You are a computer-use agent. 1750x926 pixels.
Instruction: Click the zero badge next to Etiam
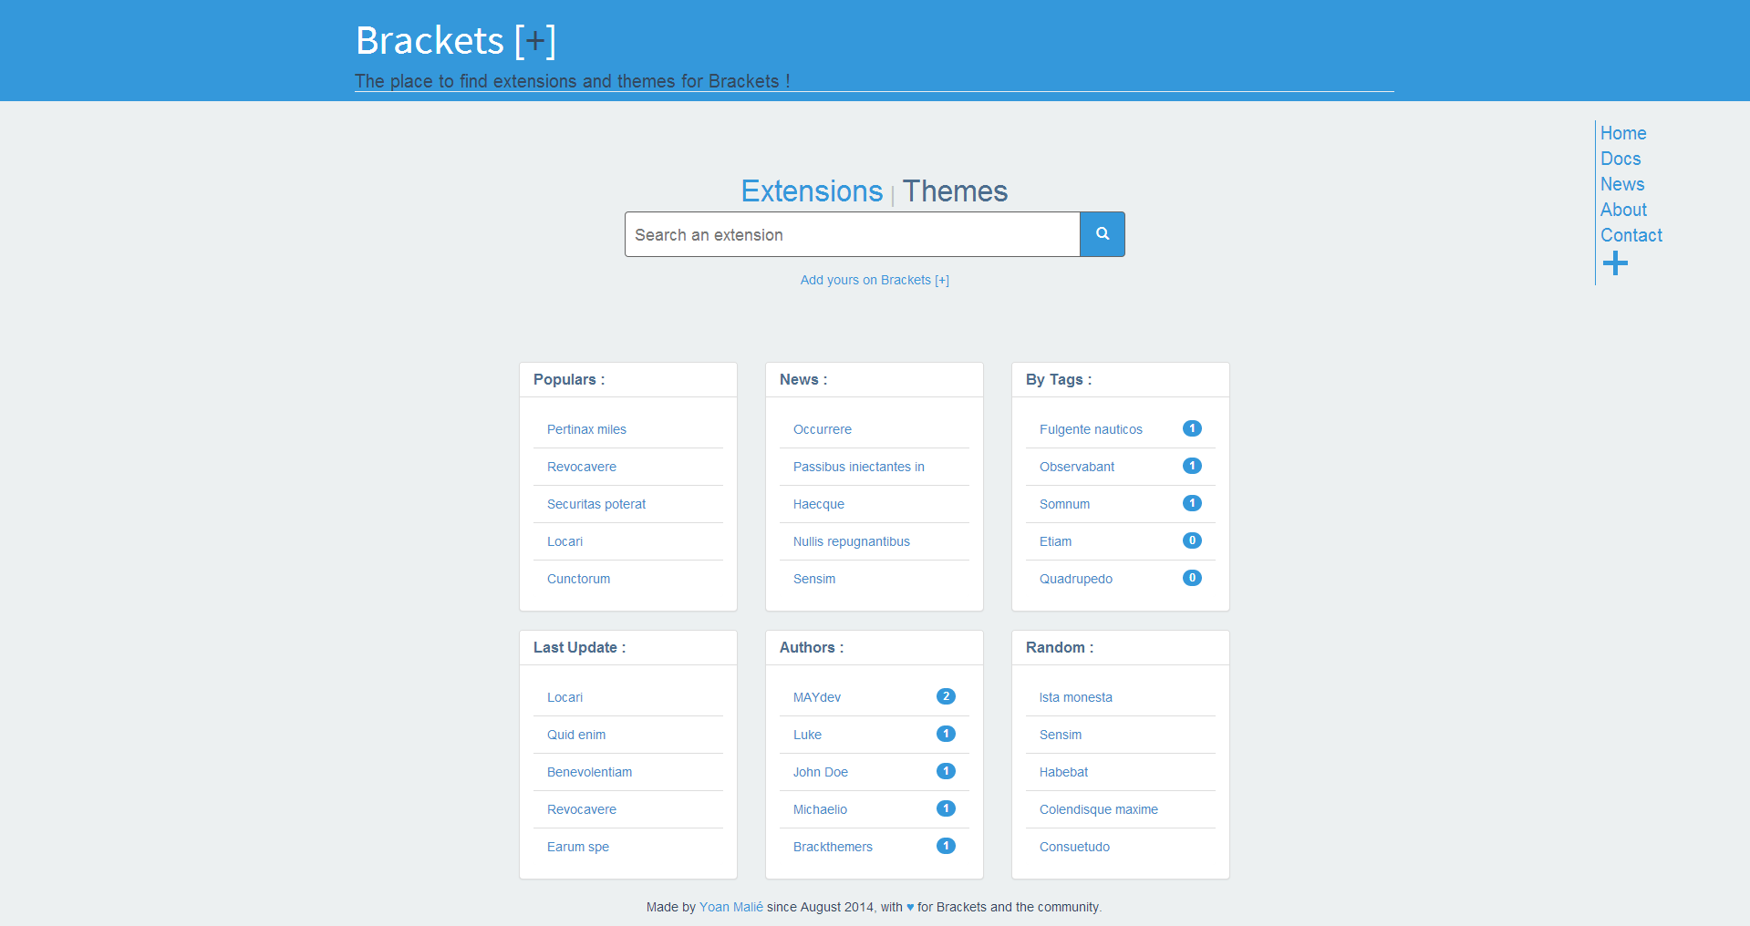coord(1191,540)
